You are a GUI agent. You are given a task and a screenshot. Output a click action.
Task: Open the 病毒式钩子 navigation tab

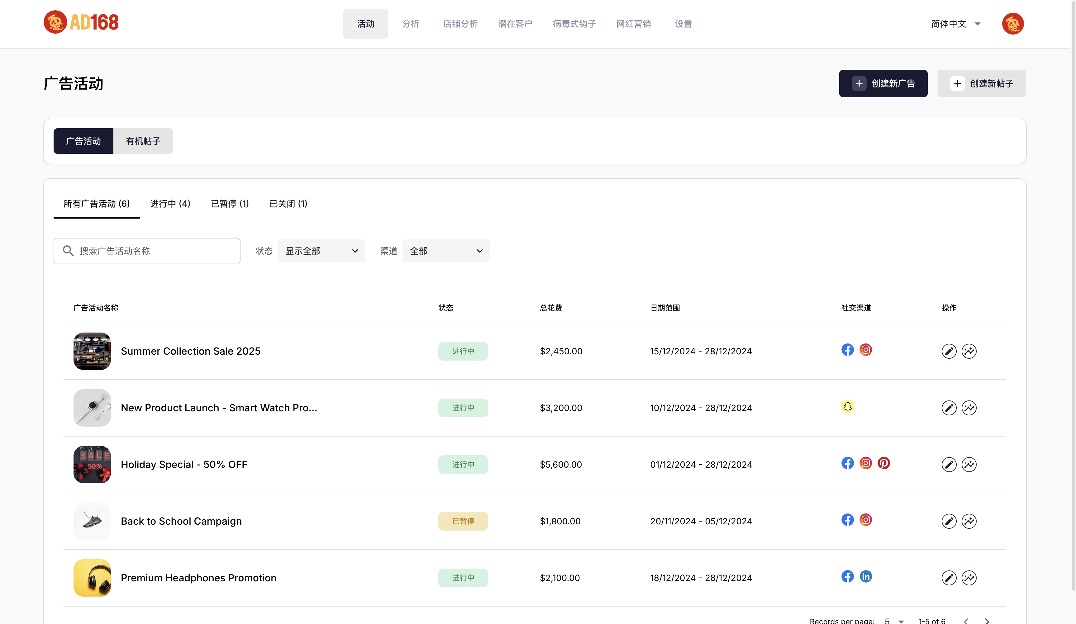[x=574, y=24]
